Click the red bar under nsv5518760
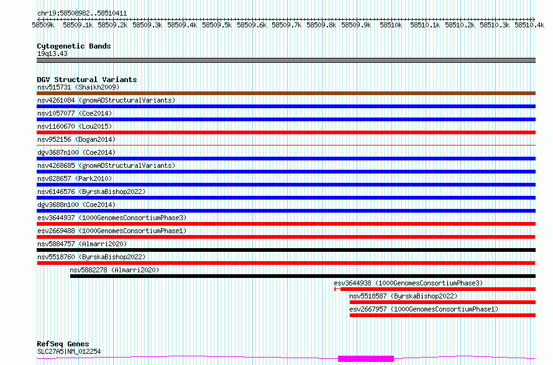 286,263
